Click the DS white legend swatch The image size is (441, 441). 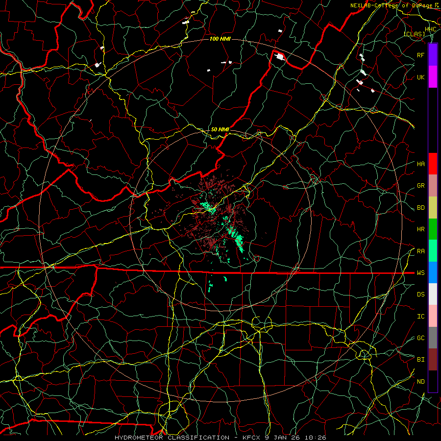point(433,294)
